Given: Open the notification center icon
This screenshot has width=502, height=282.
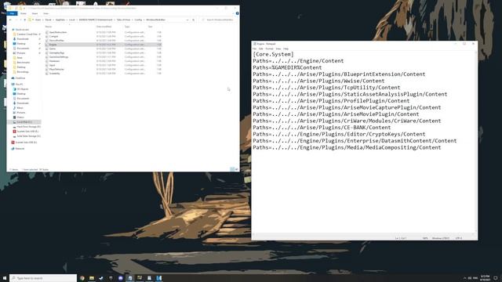Looking at the screenshot, I should [496, 278].
